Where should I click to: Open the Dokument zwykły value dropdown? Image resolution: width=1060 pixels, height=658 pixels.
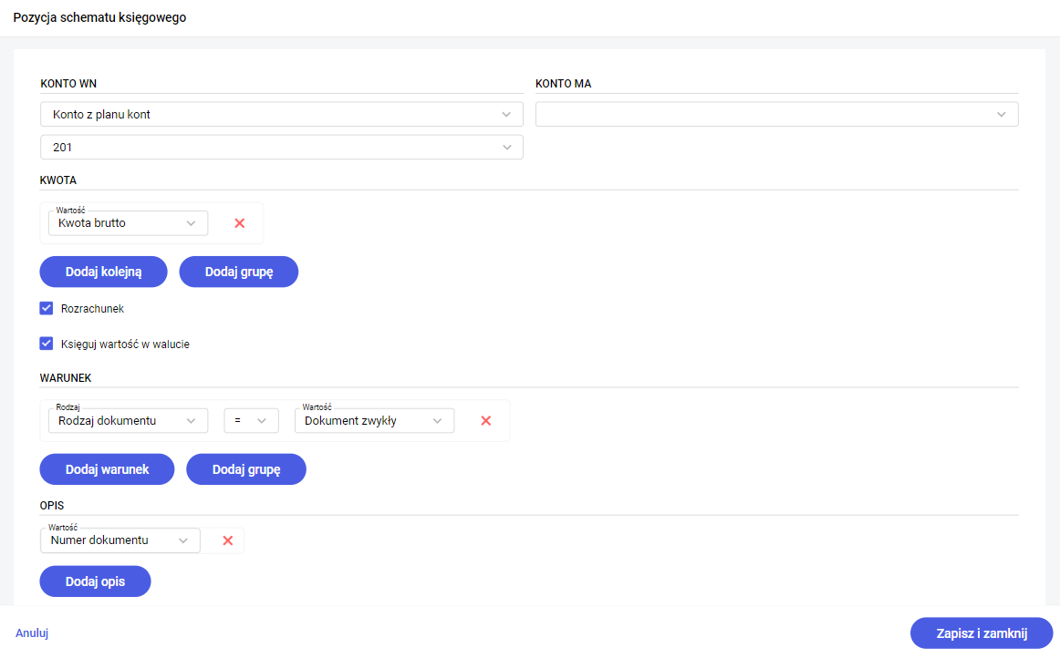point(374,421)
